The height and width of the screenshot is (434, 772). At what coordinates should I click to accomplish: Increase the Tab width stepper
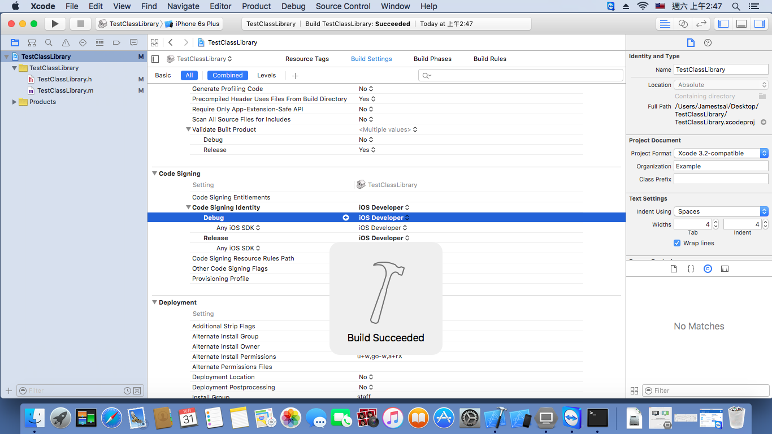pos(715,222)
